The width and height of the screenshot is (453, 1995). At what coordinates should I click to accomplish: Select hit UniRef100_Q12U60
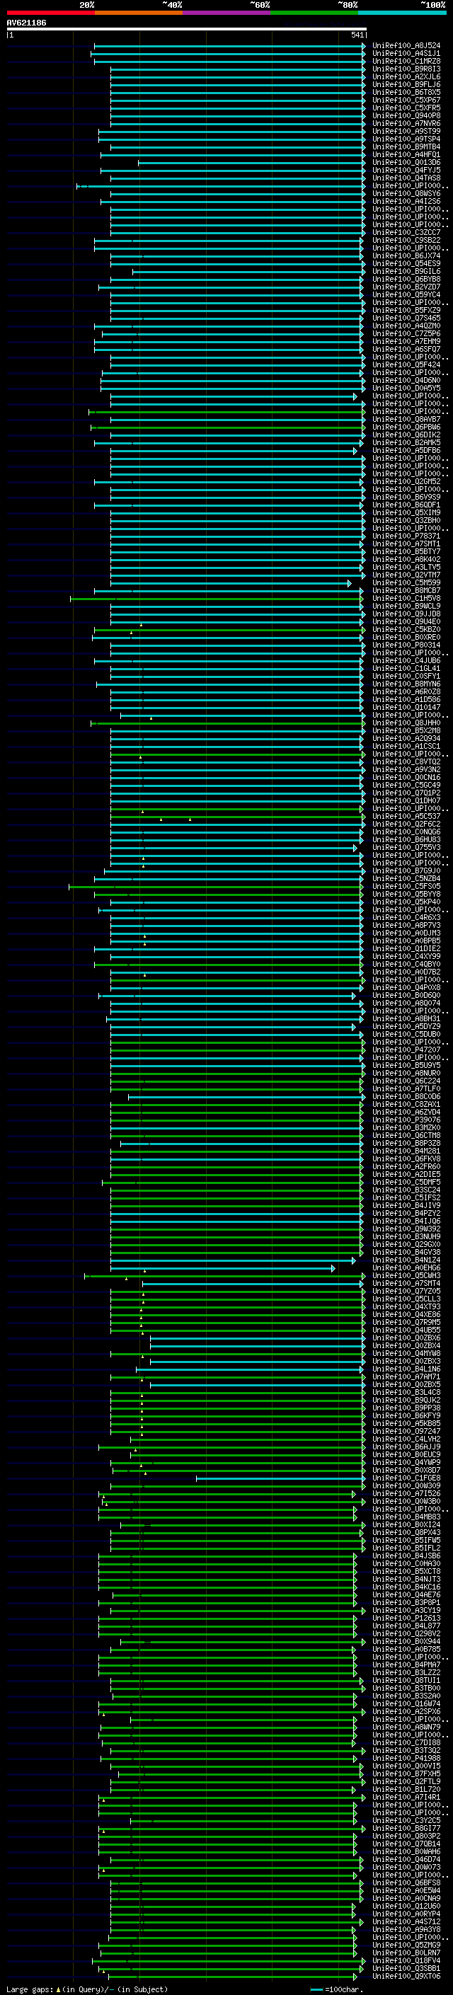coord(406,1906)
